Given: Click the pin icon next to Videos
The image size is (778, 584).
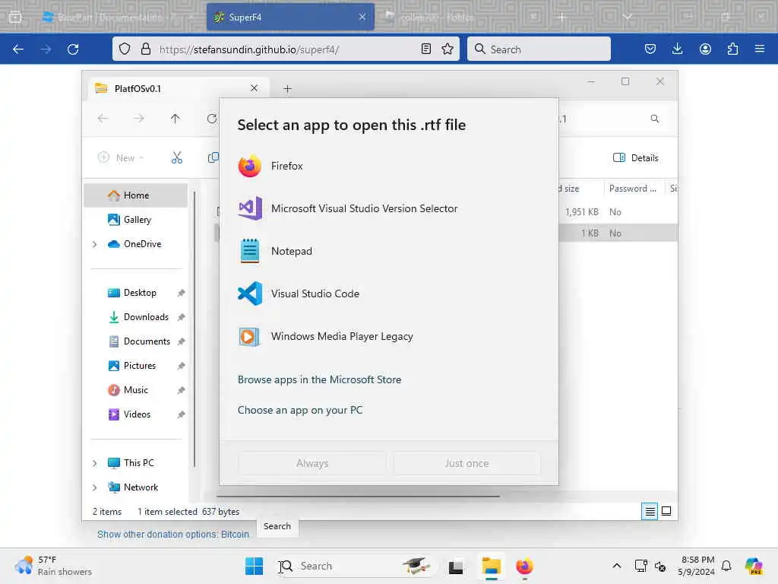Looking at the screenshot, I should 181,414.
